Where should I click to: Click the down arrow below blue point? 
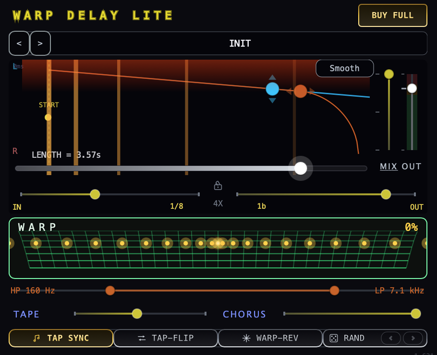pos(272,101)
